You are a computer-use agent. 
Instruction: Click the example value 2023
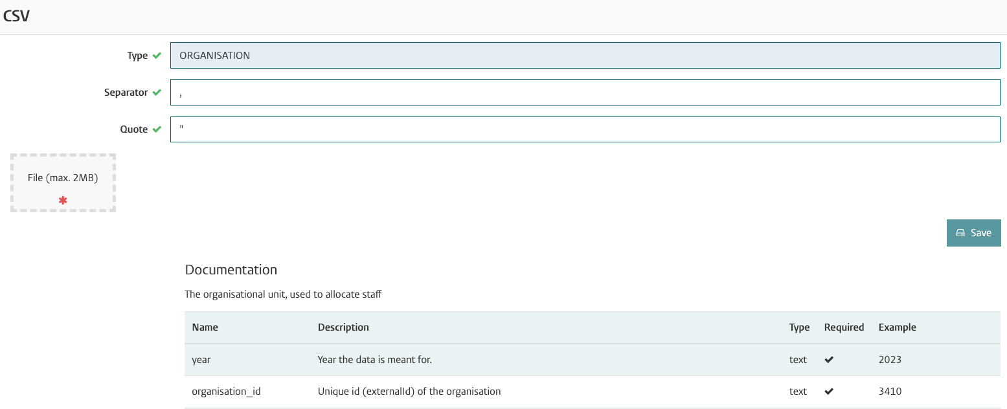(x=890, y=360)
